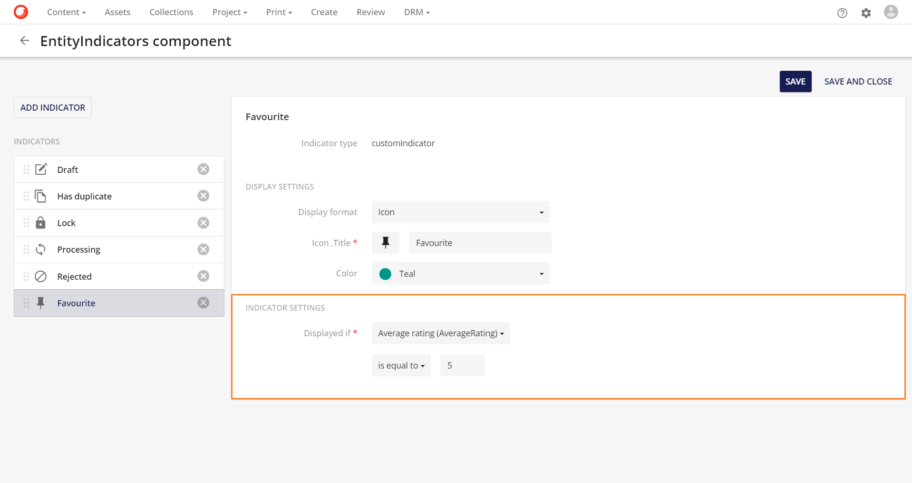Open the Average rating (AverageRating) dropdown

tap(440, 333)
